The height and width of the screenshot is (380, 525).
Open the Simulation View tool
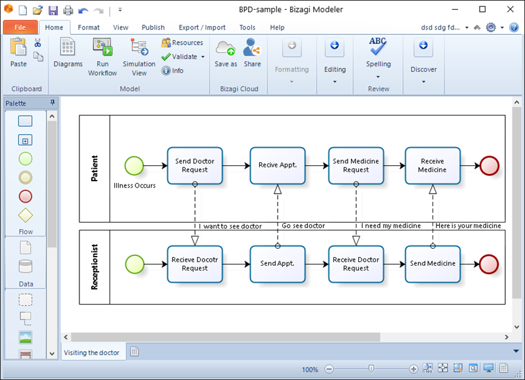tap(139, 47)
